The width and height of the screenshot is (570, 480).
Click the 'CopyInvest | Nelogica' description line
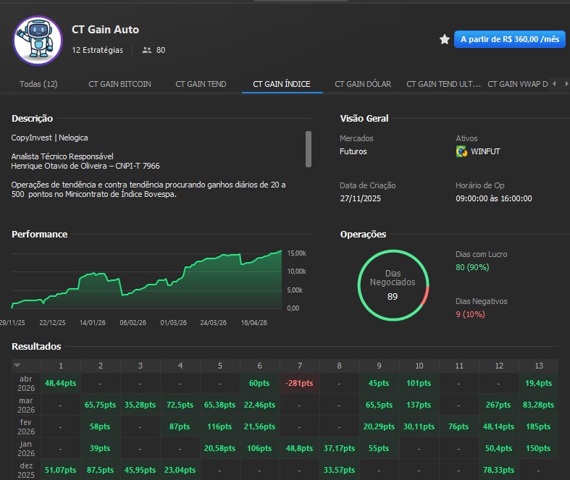click(x=49, y=138)
